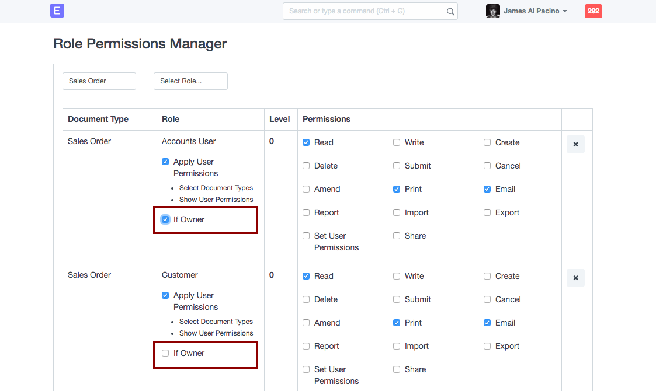Click James Al Pacino's avatar picture
656x391 pixels.
point(493,11)
